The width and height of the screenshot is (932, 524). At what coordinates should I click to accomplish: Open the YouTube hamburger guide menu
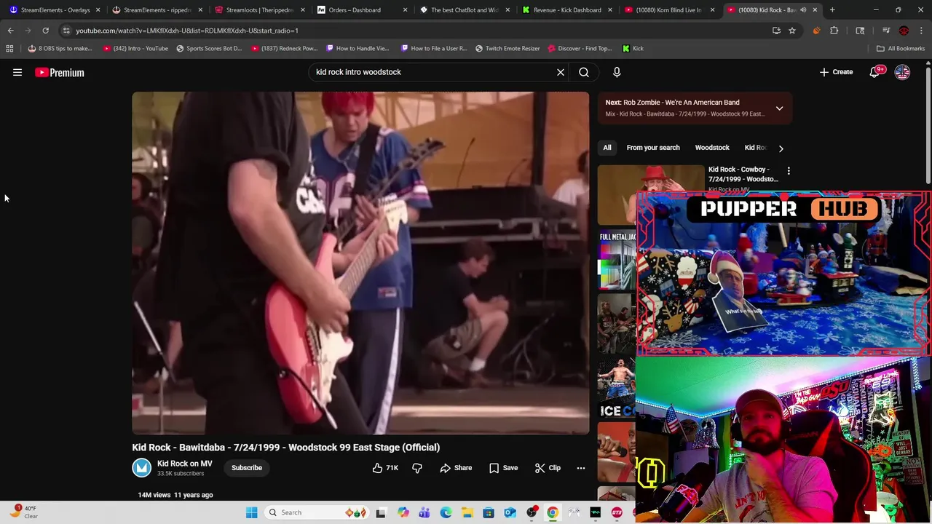tap(17, 72)
